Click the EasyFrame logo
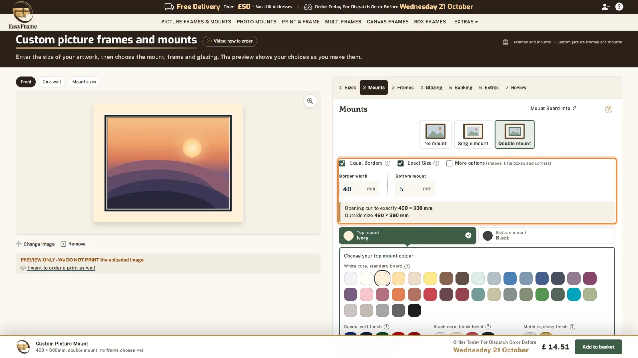 click(x=23, y=15)
